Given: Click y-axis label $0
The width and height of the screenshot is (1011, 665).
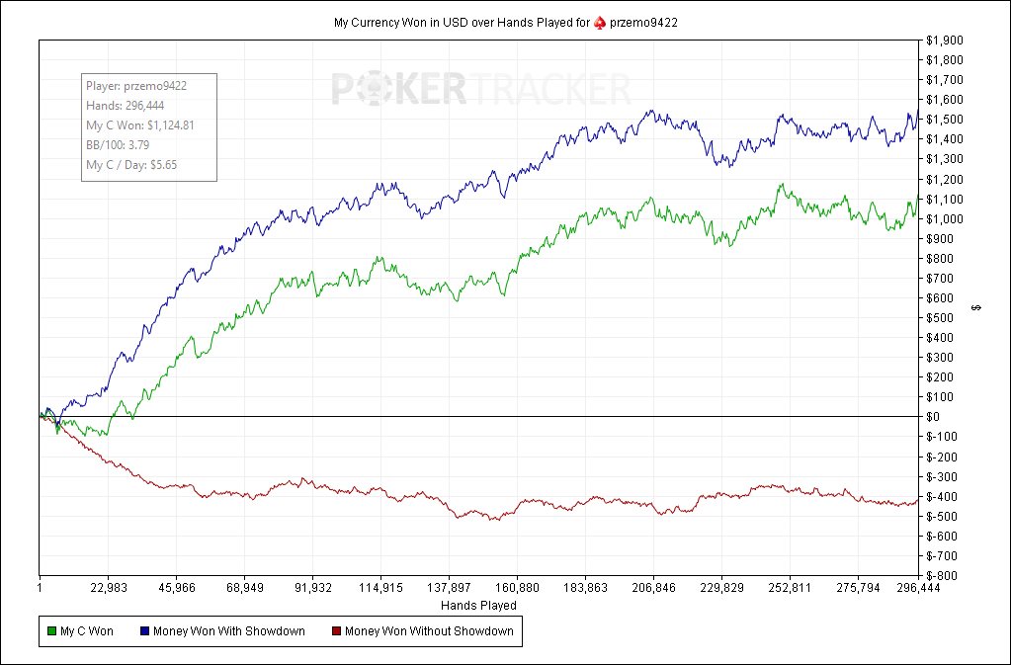Looking at the screenshot, I should pos(933,417).
